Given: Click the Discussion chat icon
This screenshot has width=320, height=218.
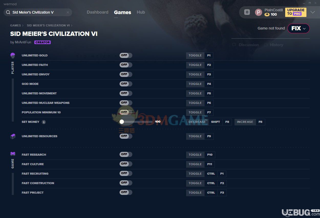Looking at the screenshot, I should (x=234, y=45).
